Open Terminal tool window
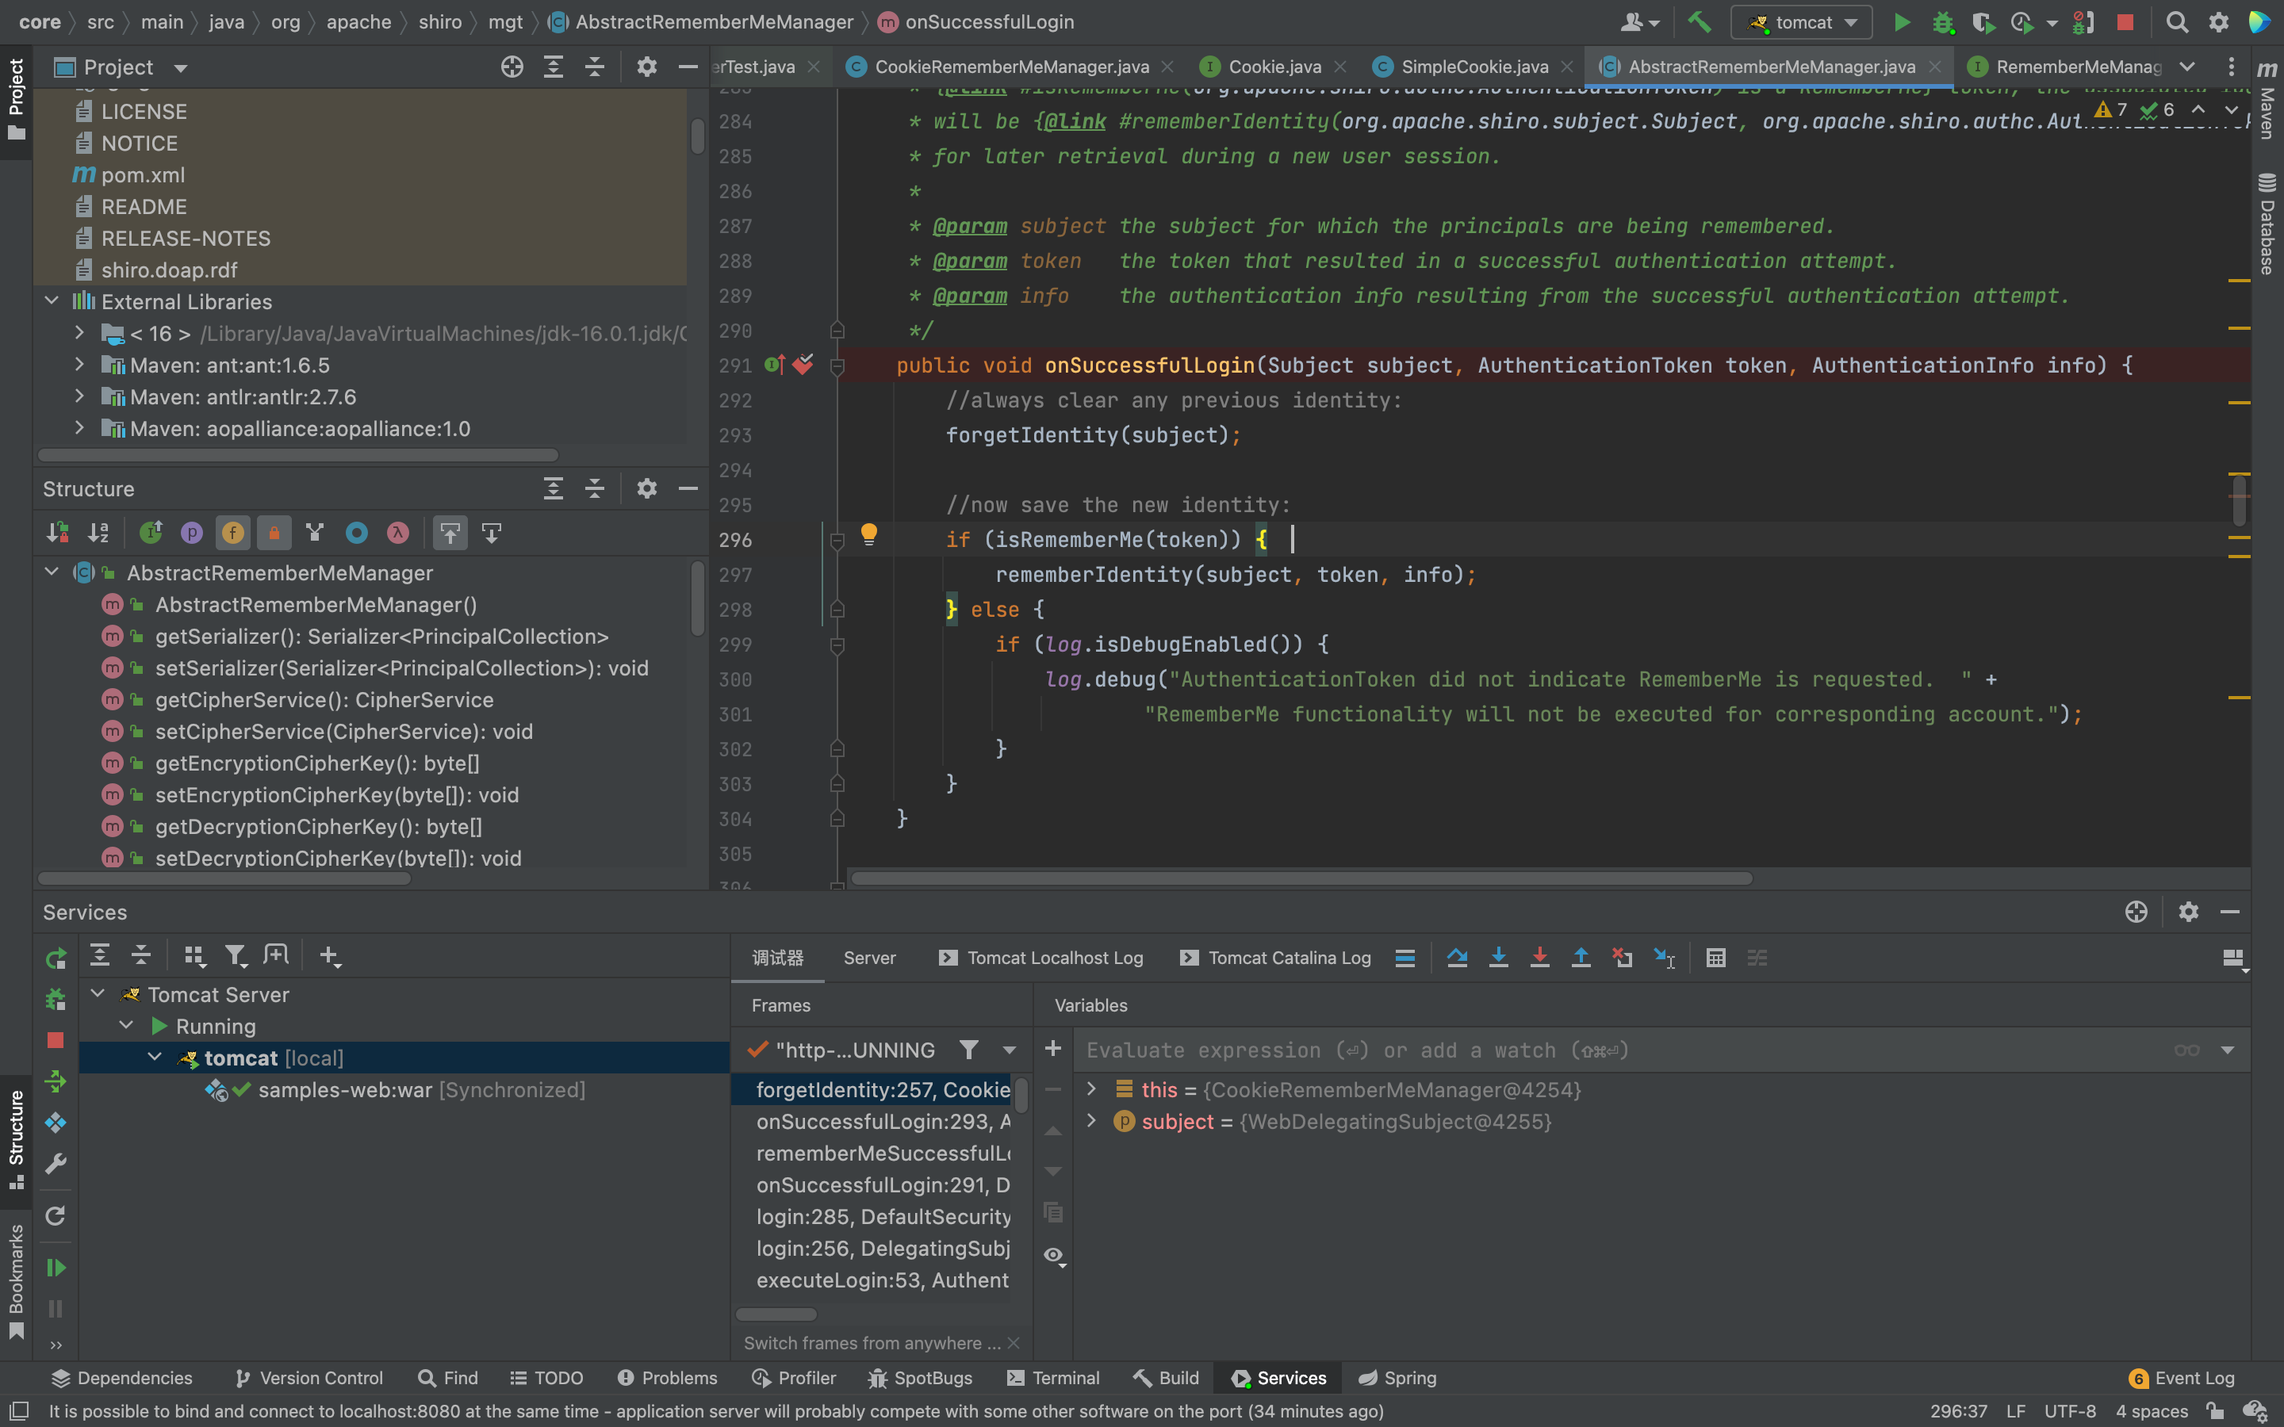Viewport: 2284px width, 1427px height. click(1053, 1378)
